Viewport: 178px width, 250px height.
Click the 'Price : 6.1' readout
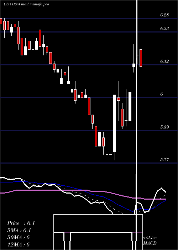coord(21,223)
